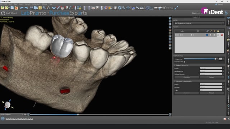Screen dimensions: 230x129
Task: Click Customize button in Implant section
Action: pos(187,77)
